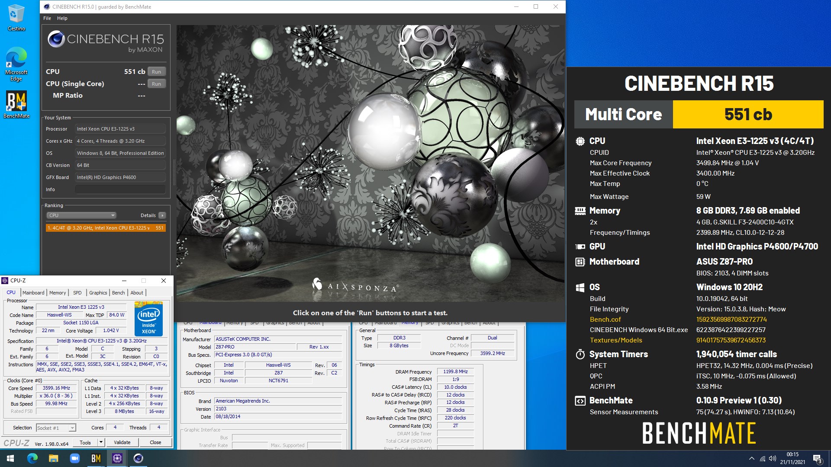Click the Info input field in Cinebench
This screenshot has width=831, height=467.
click(x=120, y=189)
